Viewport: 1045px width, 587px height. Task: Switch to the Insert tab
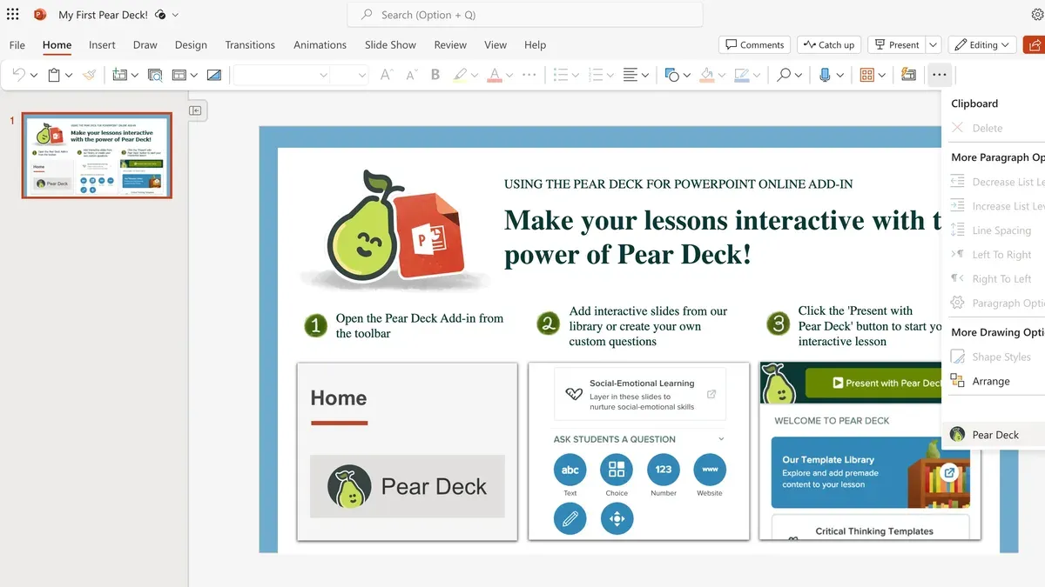click(x=102, y=44)
